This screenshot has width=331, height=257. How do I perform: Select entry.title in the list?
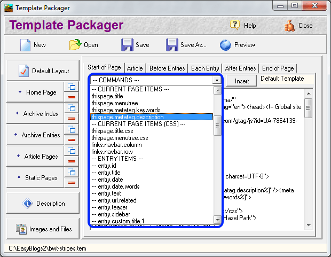click(x=152, y=173)
